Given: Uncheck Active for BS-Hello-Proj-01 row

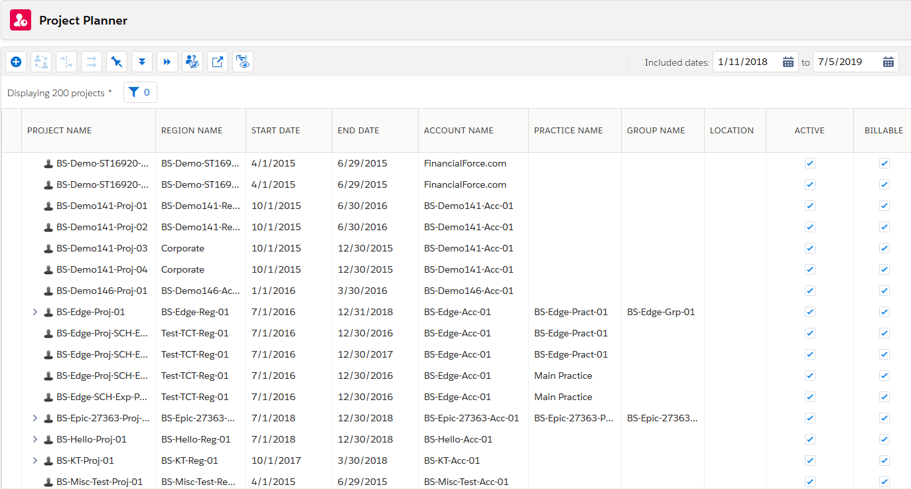Looking at the screenshot, I should pos(809,439).
